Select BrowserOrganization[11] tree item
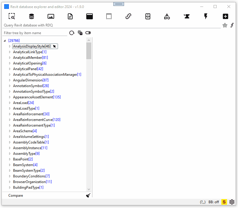Viewport: 238px width, 208px height. (32, 182)
